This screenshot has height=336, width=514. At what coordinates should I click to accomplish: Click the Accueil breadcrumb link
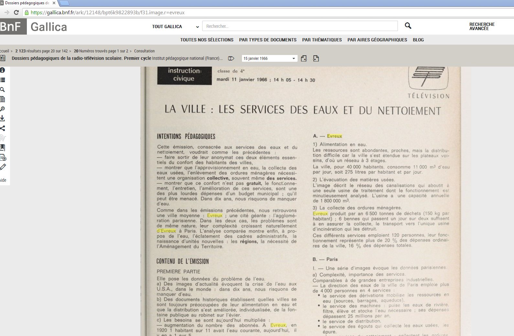pyautogui.click(x=5, y=51)
